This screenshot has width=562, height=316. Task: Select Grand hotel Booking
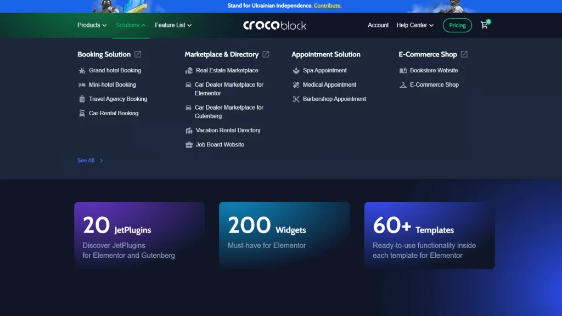[x=115, y=71]
